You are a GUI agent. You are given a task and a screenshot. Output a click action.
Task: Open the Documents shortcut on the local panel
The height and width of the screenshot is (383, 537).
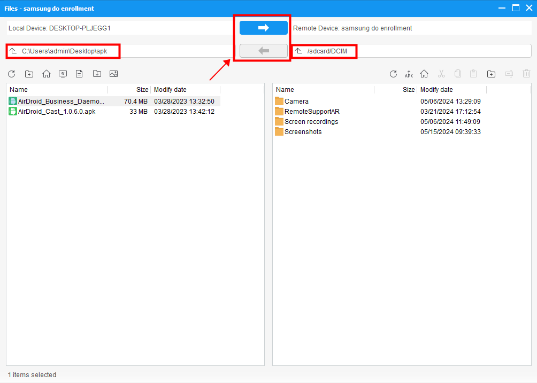pos(79,74)
